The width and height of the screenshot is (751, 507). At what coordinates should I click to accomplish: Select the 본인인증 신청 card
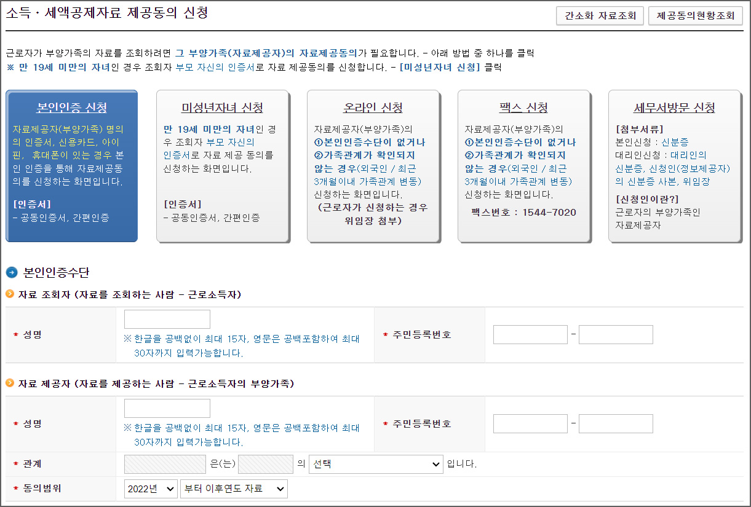click(x=71, y=166)
